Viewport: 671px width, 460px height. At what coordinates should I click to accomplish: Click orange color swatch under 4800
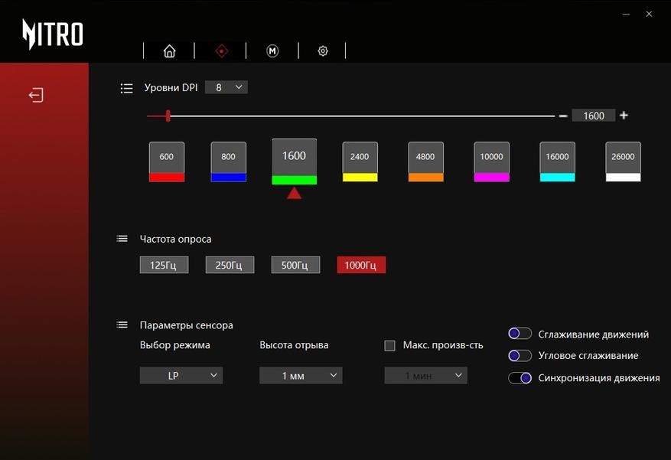(426, 178)
